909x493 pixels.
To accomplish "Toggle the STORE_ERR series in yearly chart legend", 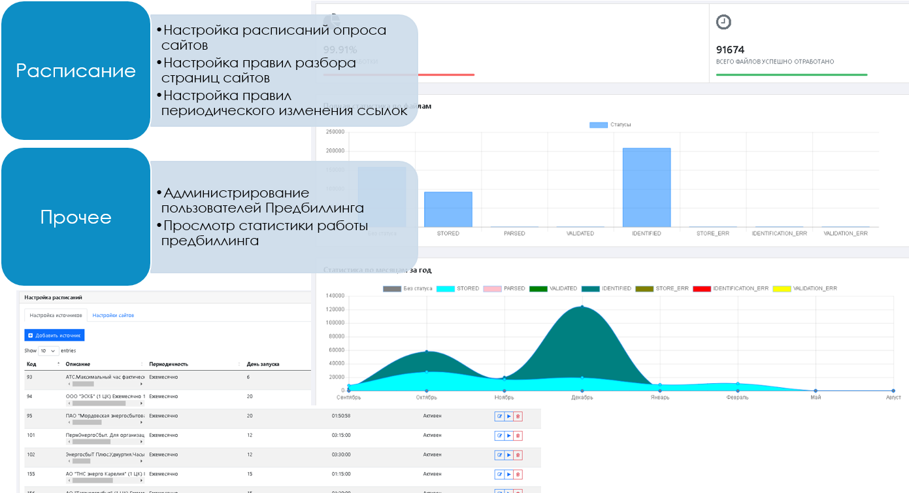I will point(662,288).
